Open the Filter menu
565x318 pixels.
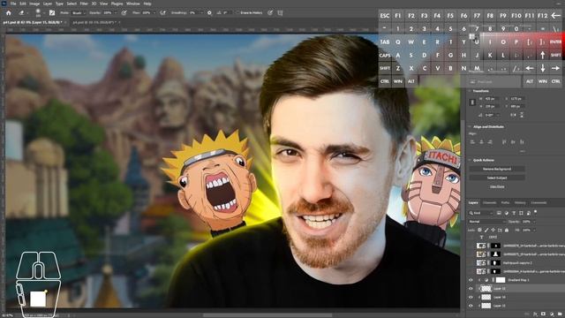pyautogui.click(x=84, y=4)
